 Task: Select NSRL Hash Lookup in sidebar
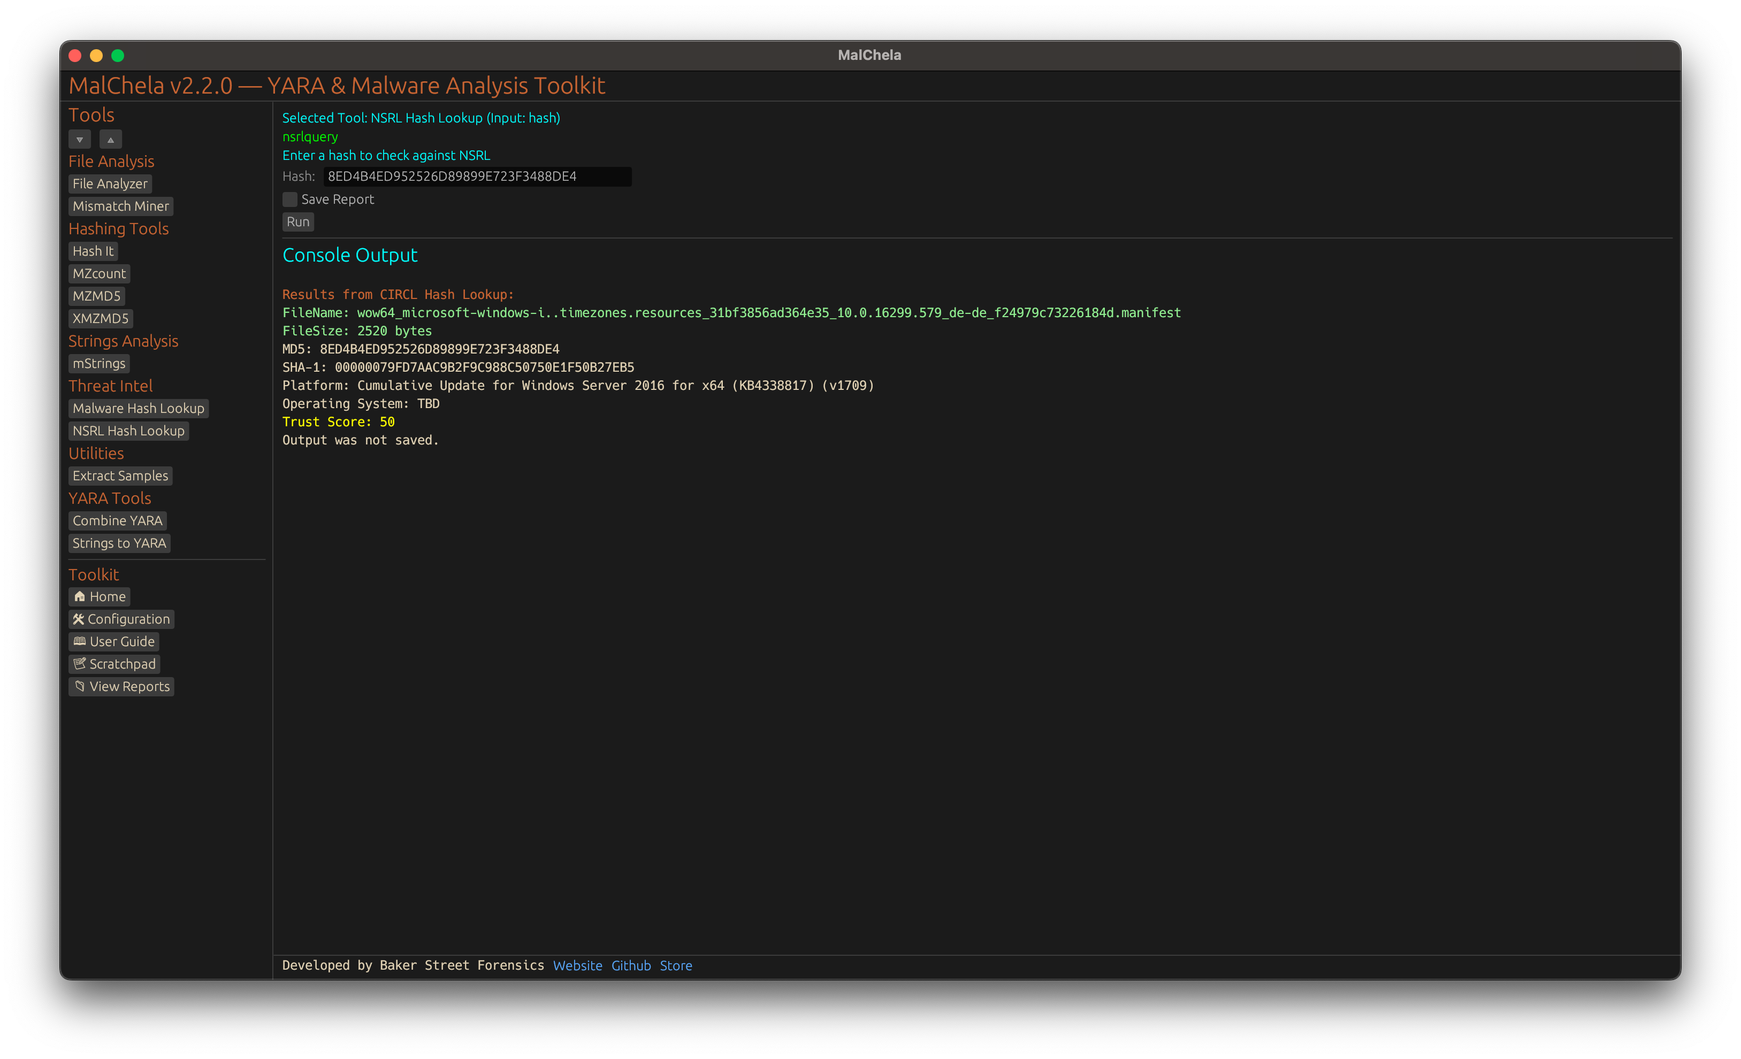point(128,431)
